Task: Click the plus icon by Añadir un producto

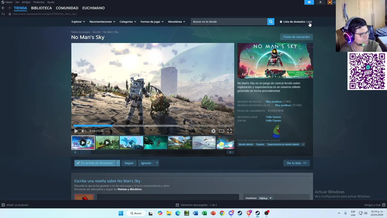Action: tap(3, 205)
